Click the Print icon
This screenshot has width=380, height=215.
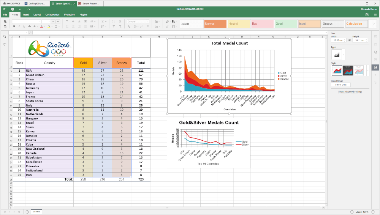pyautogui.click(x=13, y=9)
